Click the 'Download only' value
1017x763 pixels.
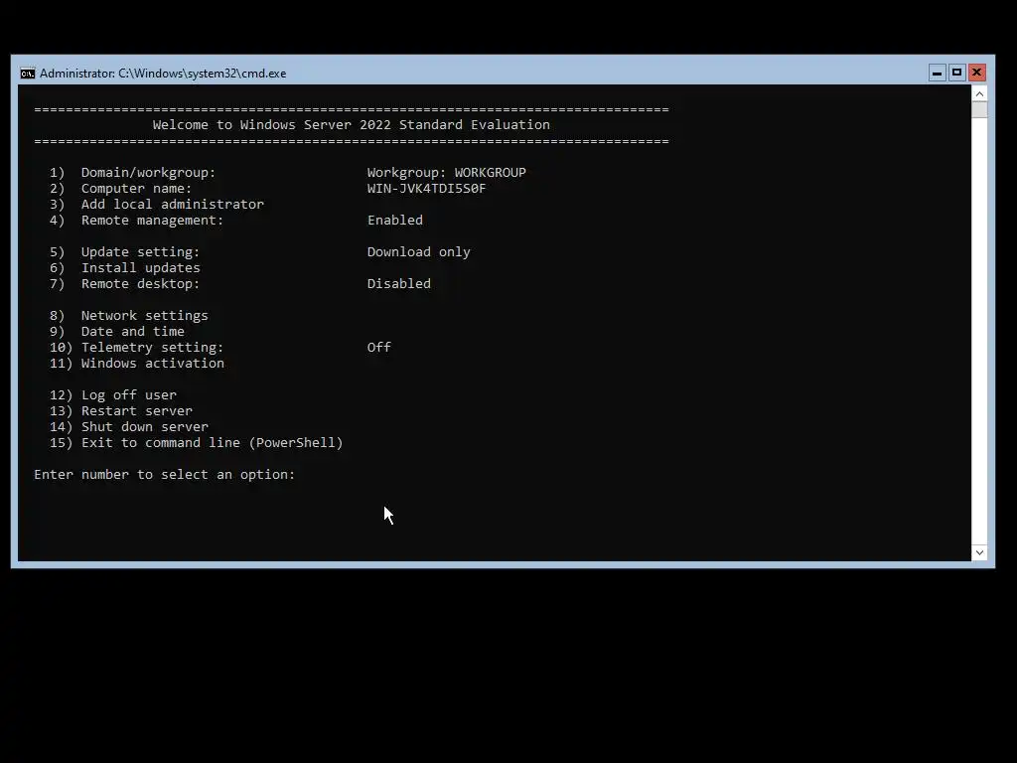point(418,251)
